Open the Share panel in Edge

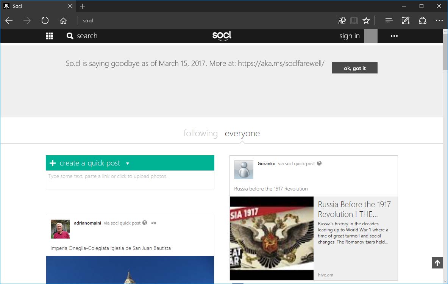(x=423, y=20)
